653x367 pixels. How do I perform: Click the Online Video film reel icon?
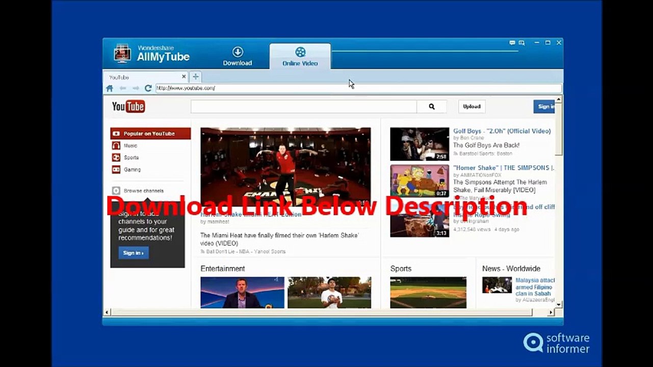pyautogui.click(x=300, y=52)
